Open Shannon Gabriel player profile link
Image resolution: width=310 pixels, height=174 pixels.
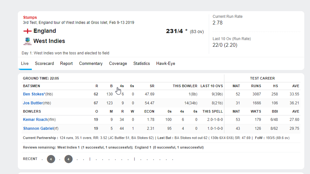click(x=39, y=129)
